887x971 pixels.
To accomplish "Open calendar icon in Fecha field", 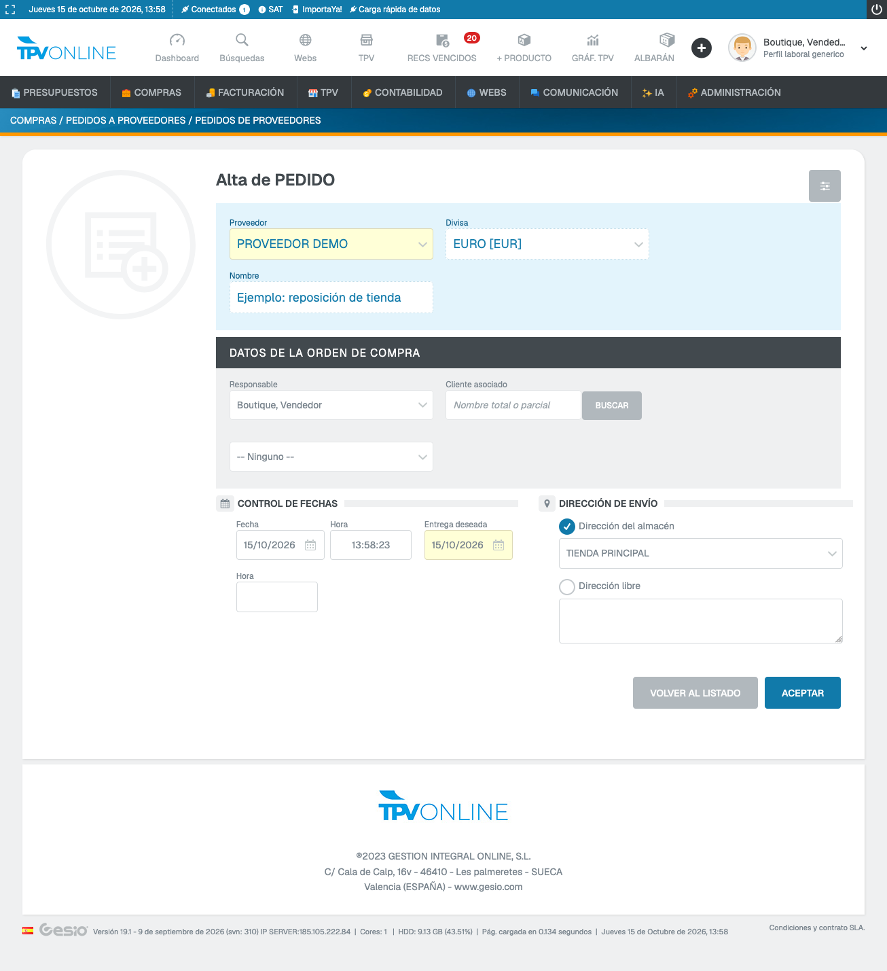I will point(310,545).
